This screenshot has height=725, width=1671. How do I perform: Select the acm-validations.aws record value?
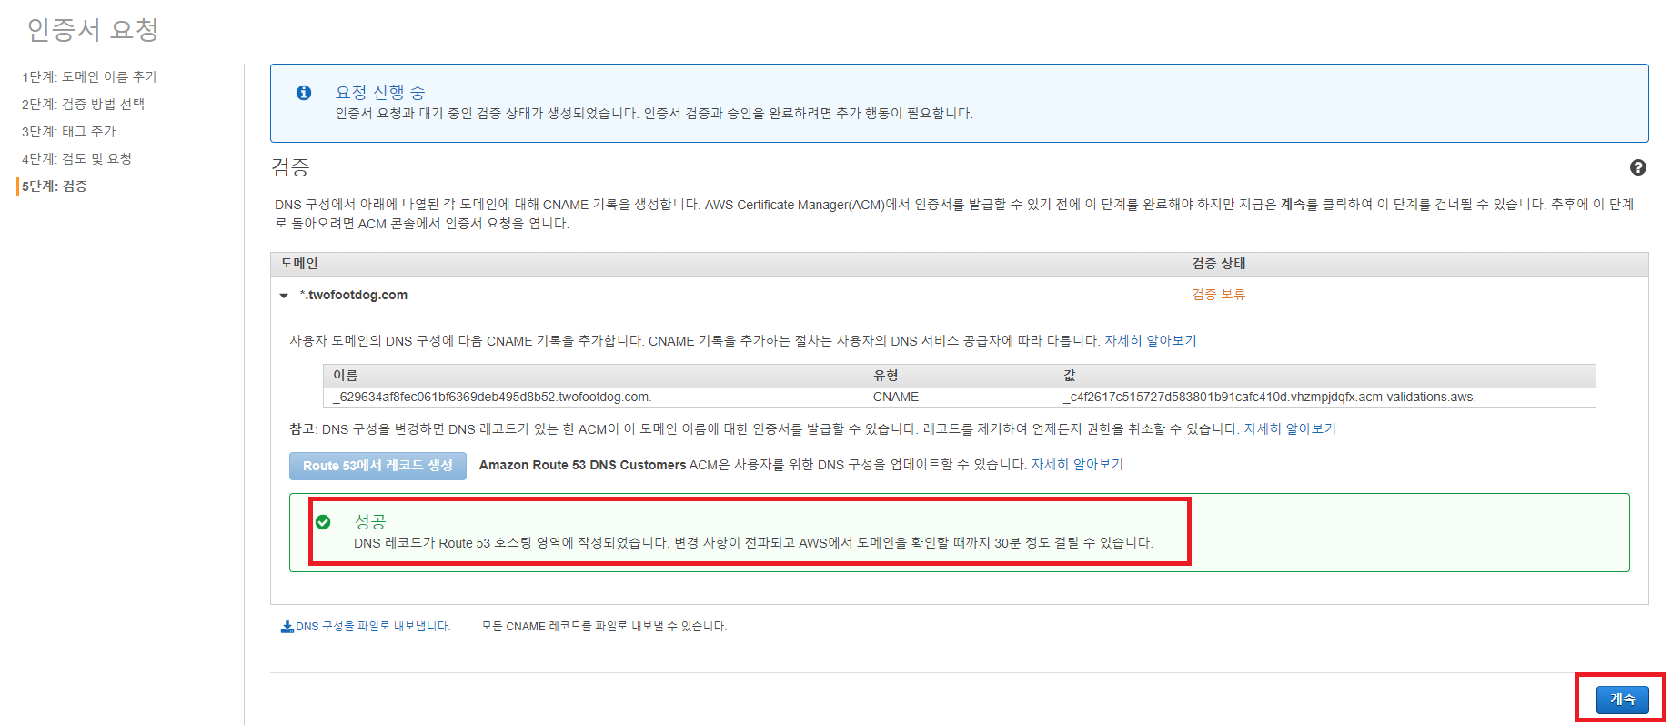[1270, 398]
